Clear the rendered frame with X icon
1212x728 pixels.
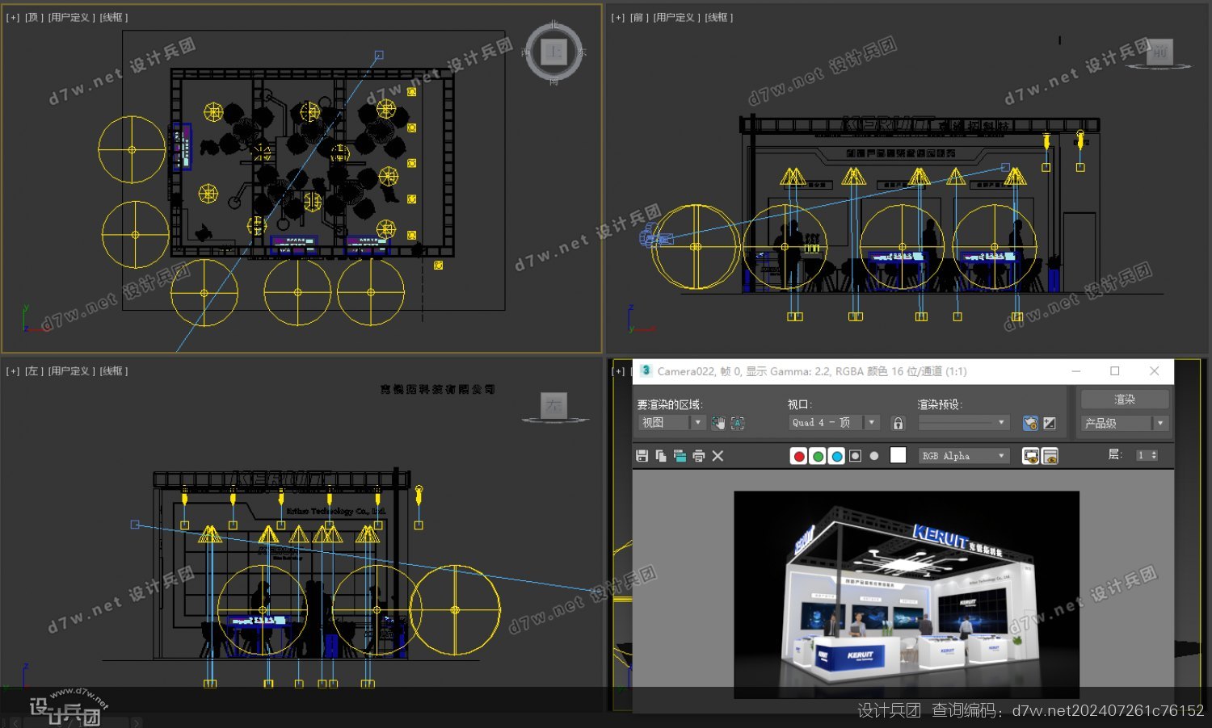718,456
